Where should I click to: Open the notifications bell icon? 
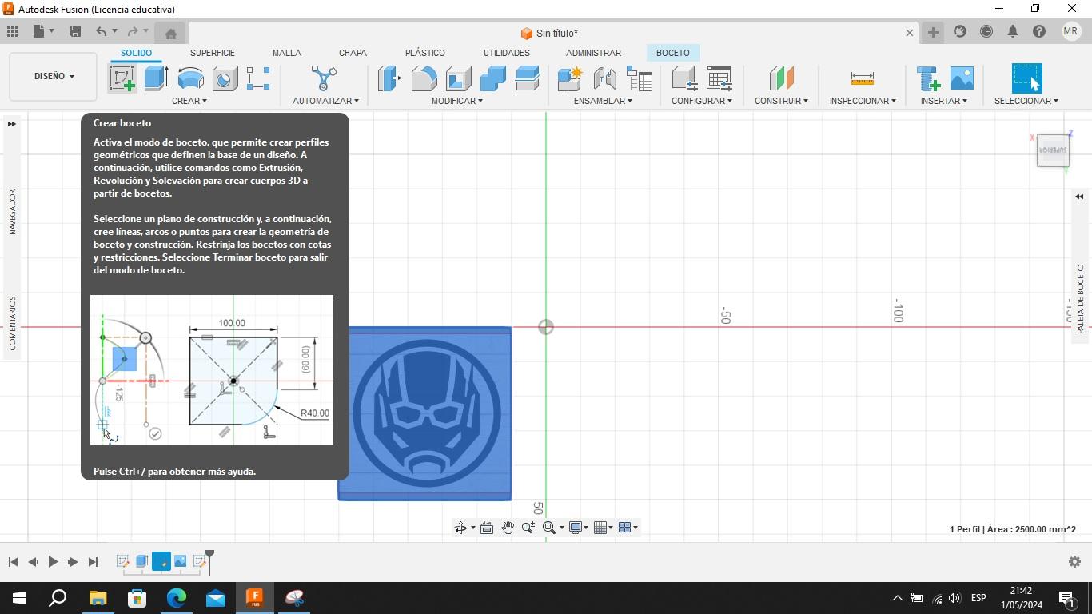(x=1012, y=31)
